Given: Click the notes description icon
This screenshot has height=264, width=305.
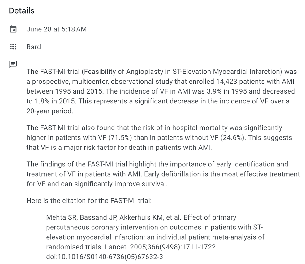Looking at the screenshot, I should pos(13,64).
